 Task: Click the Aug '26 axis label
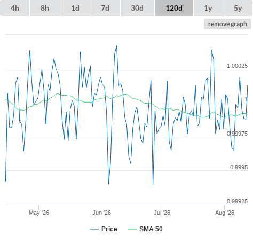click(x=225, y=213)
